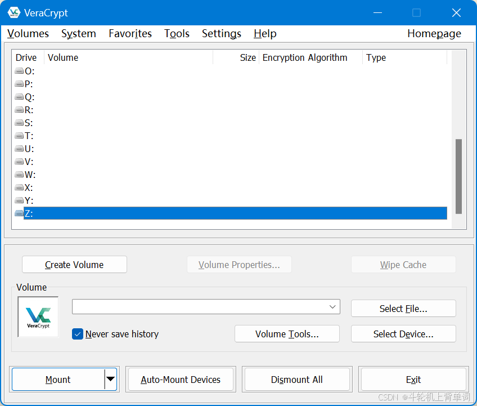The height and width of the screenshot is (406, 477).
Task: Click the Encryption Algorithm column header
Action: click(x=310, y=57)
